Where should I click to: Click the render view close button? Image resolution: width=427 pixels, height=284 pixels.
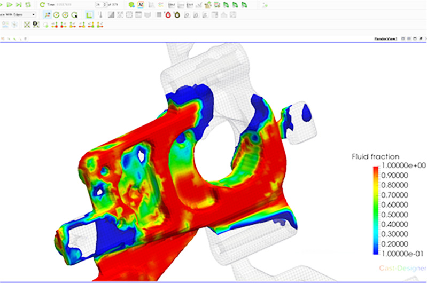424,39
